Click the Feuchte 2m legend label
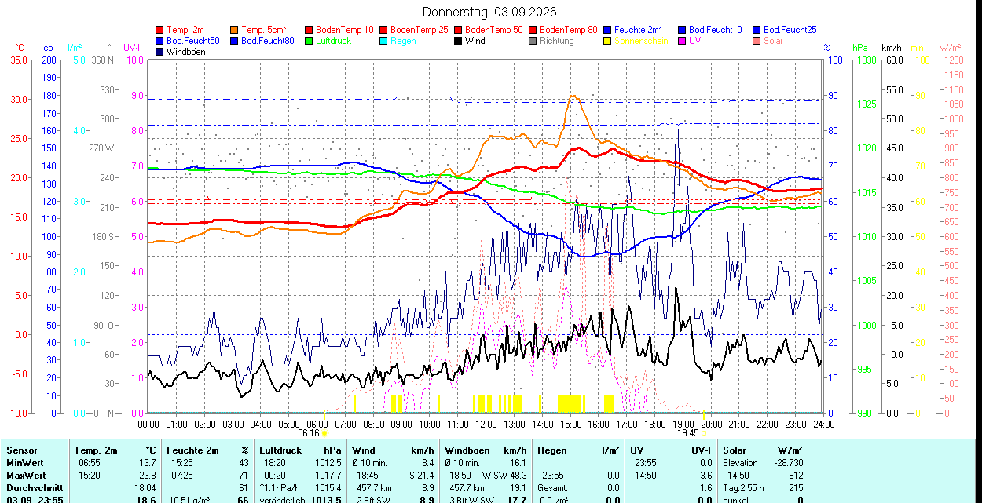The height and width of the screenshot is (503, 982). point(638,30)
